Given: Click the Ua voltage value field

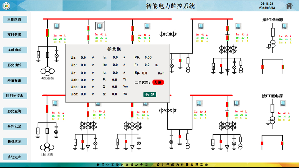Looking at the screenshot, I should coord(83,58).
